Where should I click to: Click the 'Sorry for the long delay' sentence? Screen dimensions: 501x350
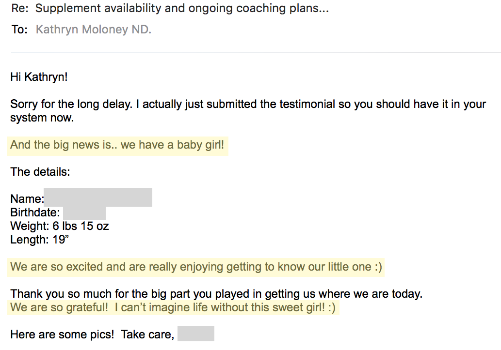coord(248,104)
